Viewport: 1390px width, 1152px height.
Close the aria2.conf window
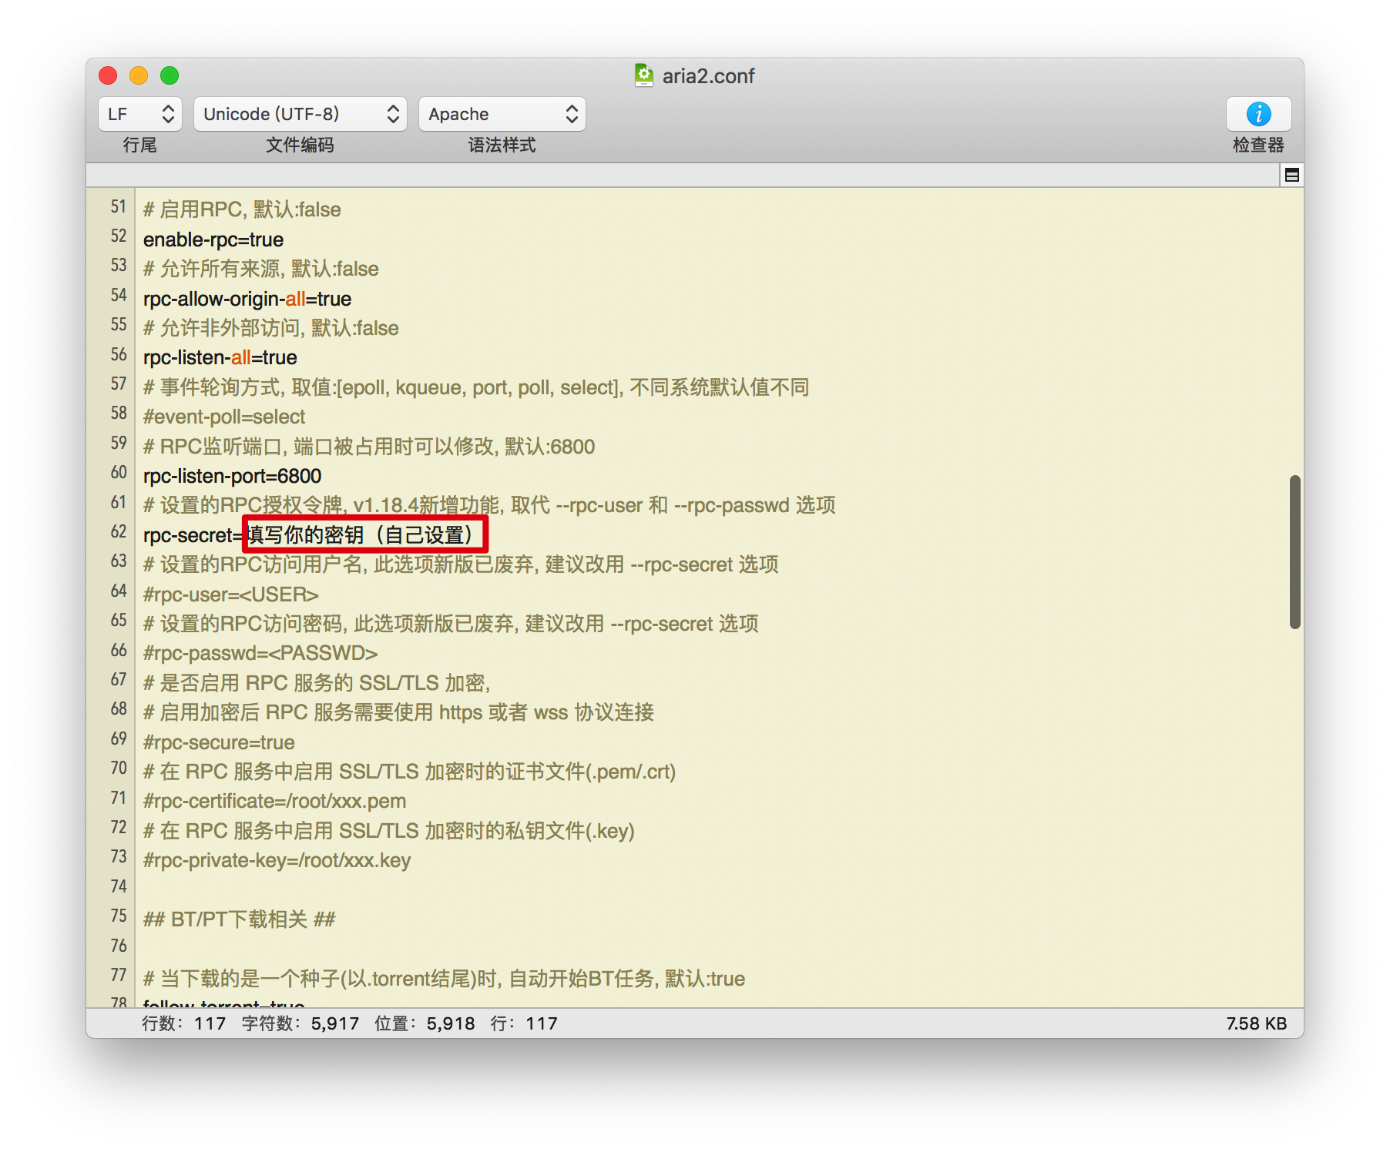[108, 75]
